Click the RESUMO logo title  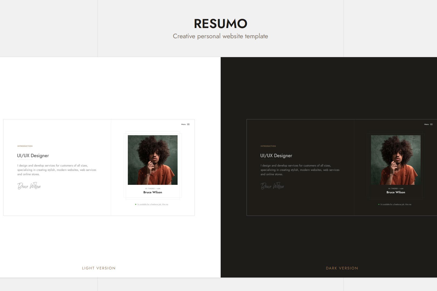tap(220, 24)
